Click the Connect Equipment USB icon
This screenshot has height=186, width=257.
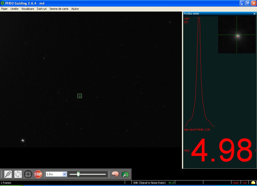pyautogui.click(x=8, y=174)
